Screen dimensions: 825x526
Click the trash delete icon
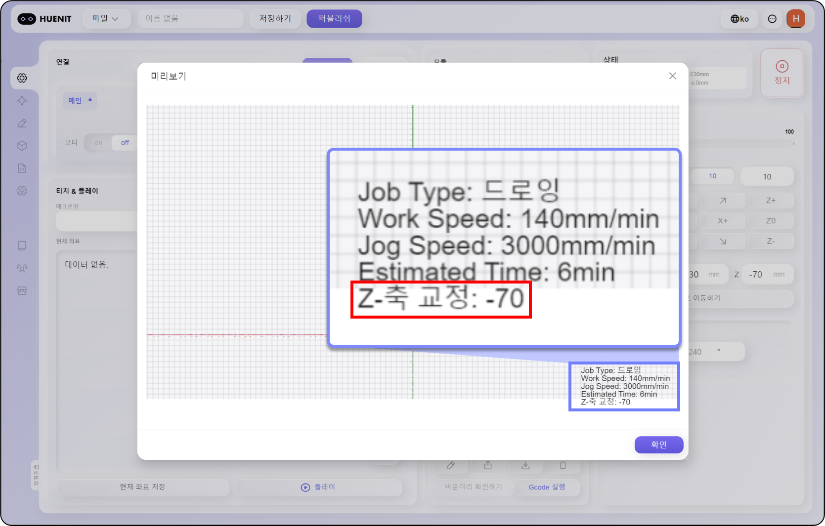[x=563, y=465]
